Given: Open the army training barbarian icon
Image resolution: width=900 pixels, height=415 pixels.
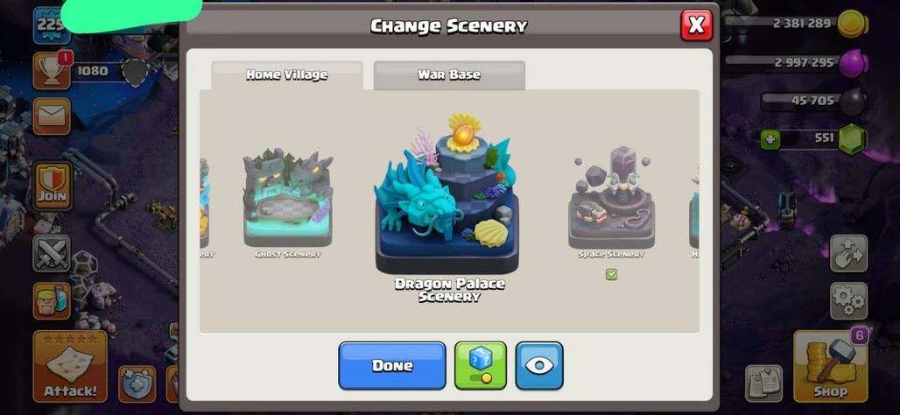Looking at the screenshot, I should tap(52, 300).
